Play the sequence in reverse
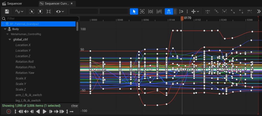The image size is (262, 116). pyautogui.click(x=38, y=111)
